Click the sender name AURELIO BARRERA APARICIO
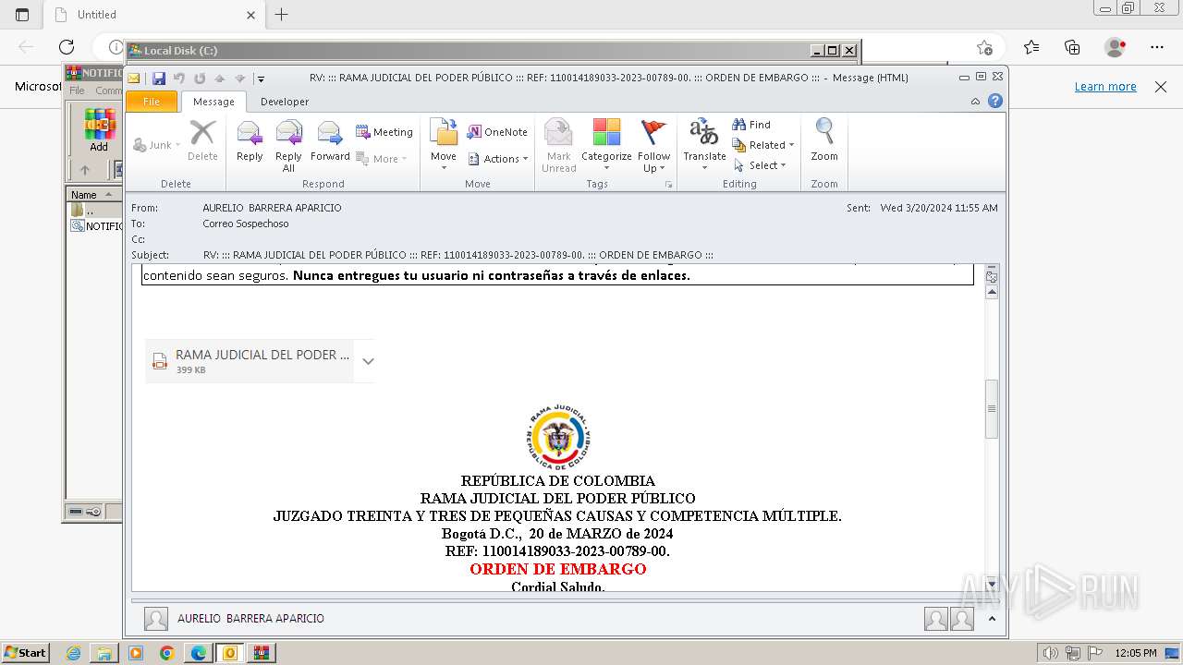The height and width of the screenshot is (665, 1183). click(272, 208)
